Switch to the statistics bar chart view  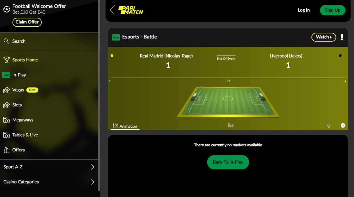tap(231, 125)
